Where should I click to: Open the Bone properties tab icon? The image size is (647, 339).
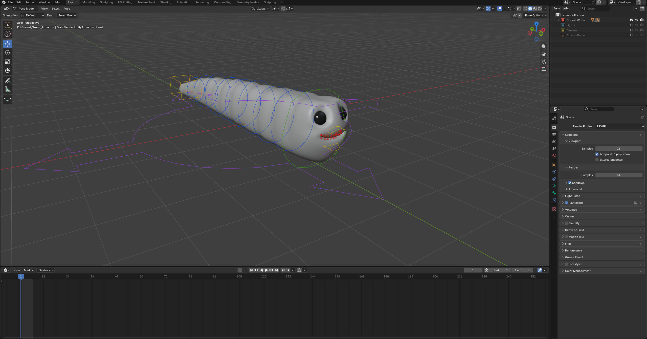[x=554, y=193]
